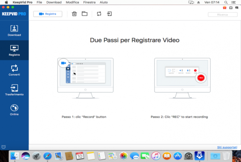Screen dimensions: 241x162
Task: Click the Passo 2 REC monitor illustration
Action: (182, 78)
